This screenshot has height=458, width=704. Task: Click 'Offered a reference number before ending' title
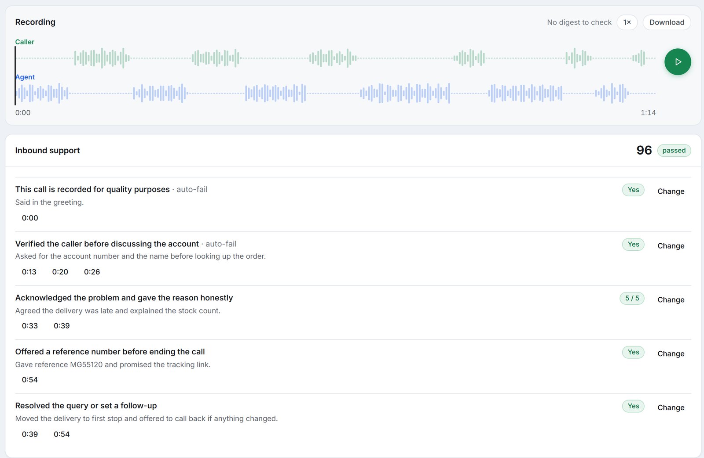tap(110, 352)
